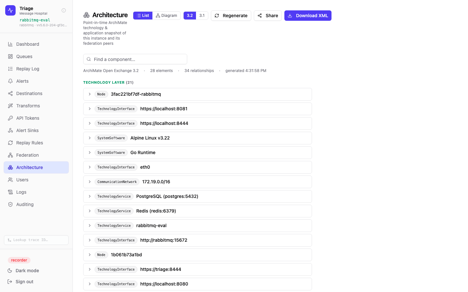Select ArchiMate version 3.2

pyautogui.click(x=190, y=16)
